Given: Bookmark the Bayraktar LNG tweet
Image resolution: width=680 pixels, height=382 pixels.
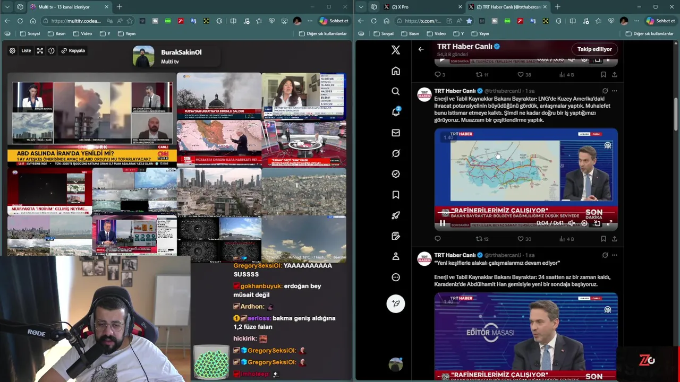Looking at the screenshot, I should [603, 239].
